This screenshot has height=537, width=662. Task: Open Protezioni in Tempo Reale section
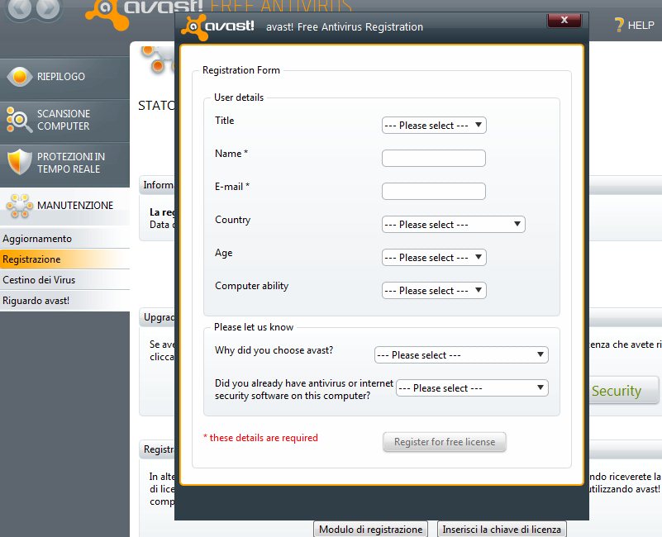pyautogui.click(x=64, y=164)
